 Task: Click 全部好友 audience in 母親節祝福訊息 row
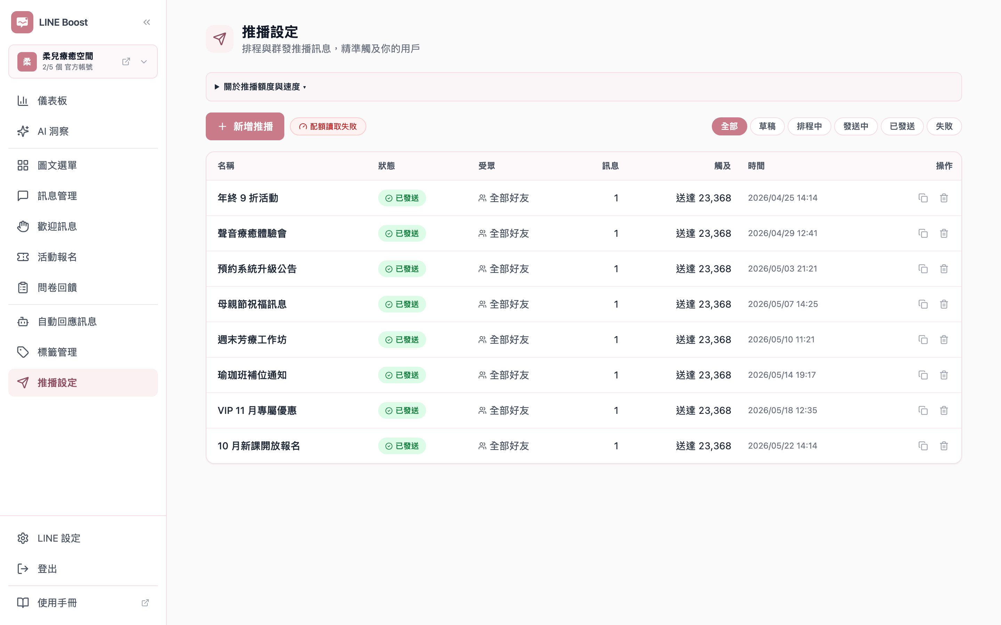pyautogui.click(x=503, y=304)
